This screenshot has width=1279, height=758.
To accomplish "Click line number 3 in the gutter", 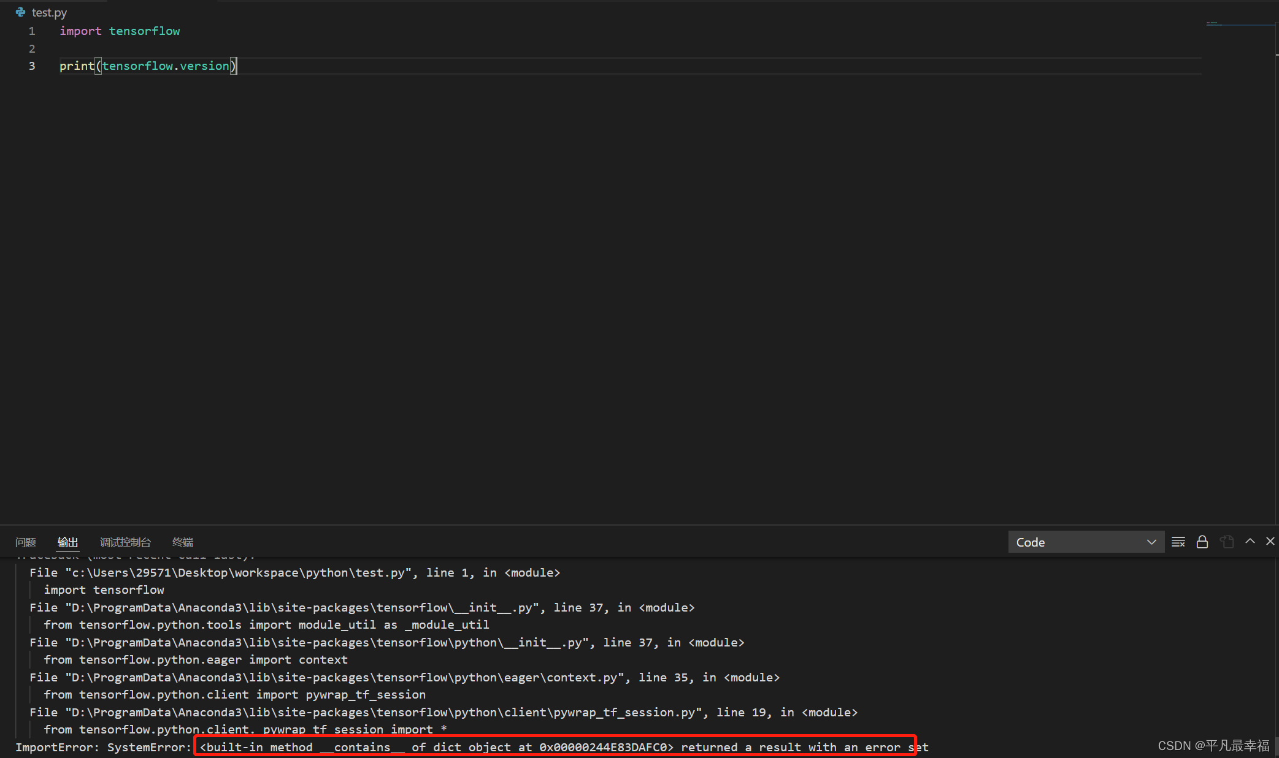I will tap(32, 66).
